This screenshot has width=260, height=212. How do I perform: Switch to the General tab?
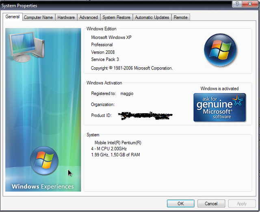point(13,17)
